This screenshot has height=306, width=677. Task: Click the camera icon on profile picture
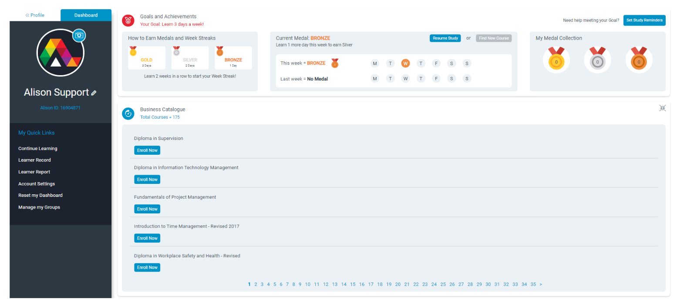79,36
